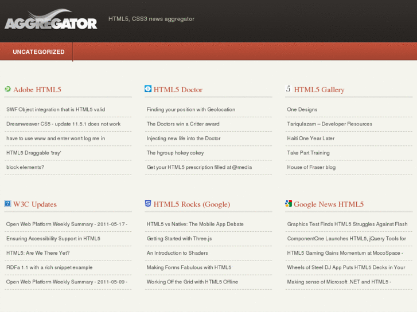Open the Uncategorized navigation tab
Image resolution: width=417 pixels, height=312 pixels.
[38, 52]
